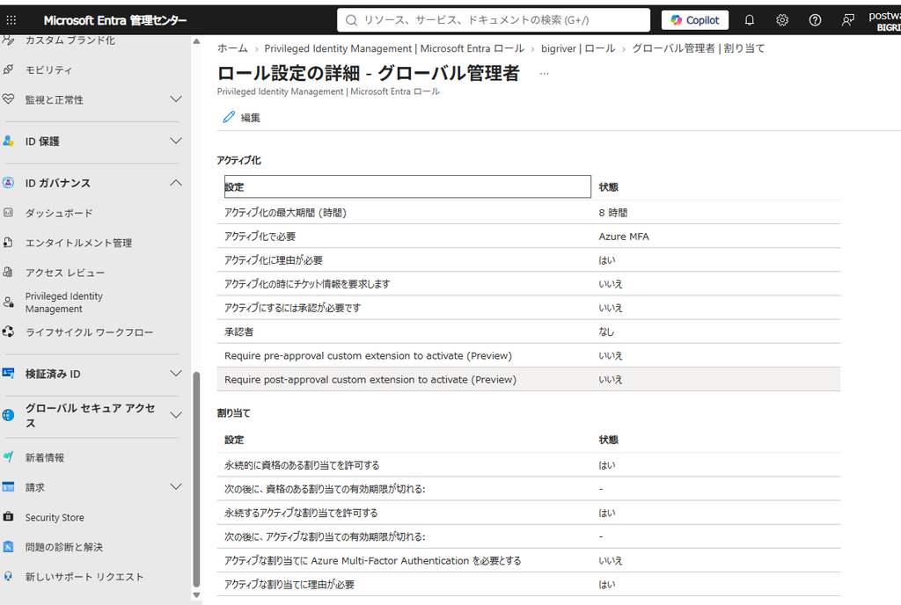901x605 pixels.
Task: Expand the ID 保護 section
Action: (x=176, y=142)
